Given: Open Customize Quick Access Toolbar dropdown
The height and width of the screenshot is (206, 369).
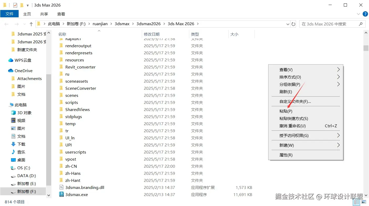Looking at the screenshot, I should coord(28,5).
